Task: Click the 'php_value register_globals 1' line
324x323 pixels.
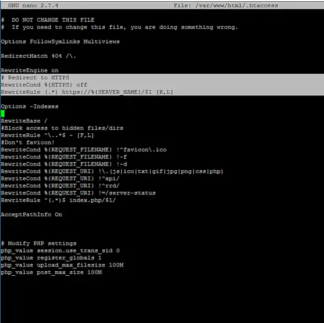Action: coord(51,258)
